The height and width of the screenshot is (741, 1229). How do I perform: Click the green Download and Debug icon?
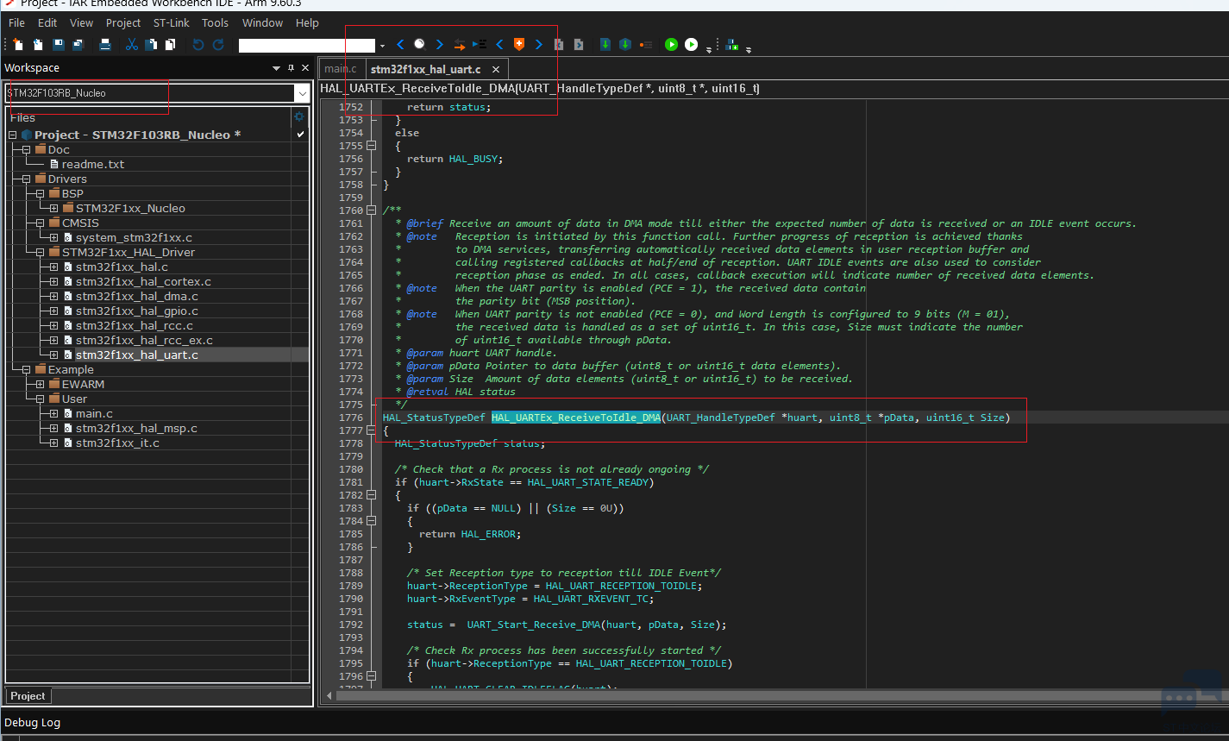(x=671, y=45)
